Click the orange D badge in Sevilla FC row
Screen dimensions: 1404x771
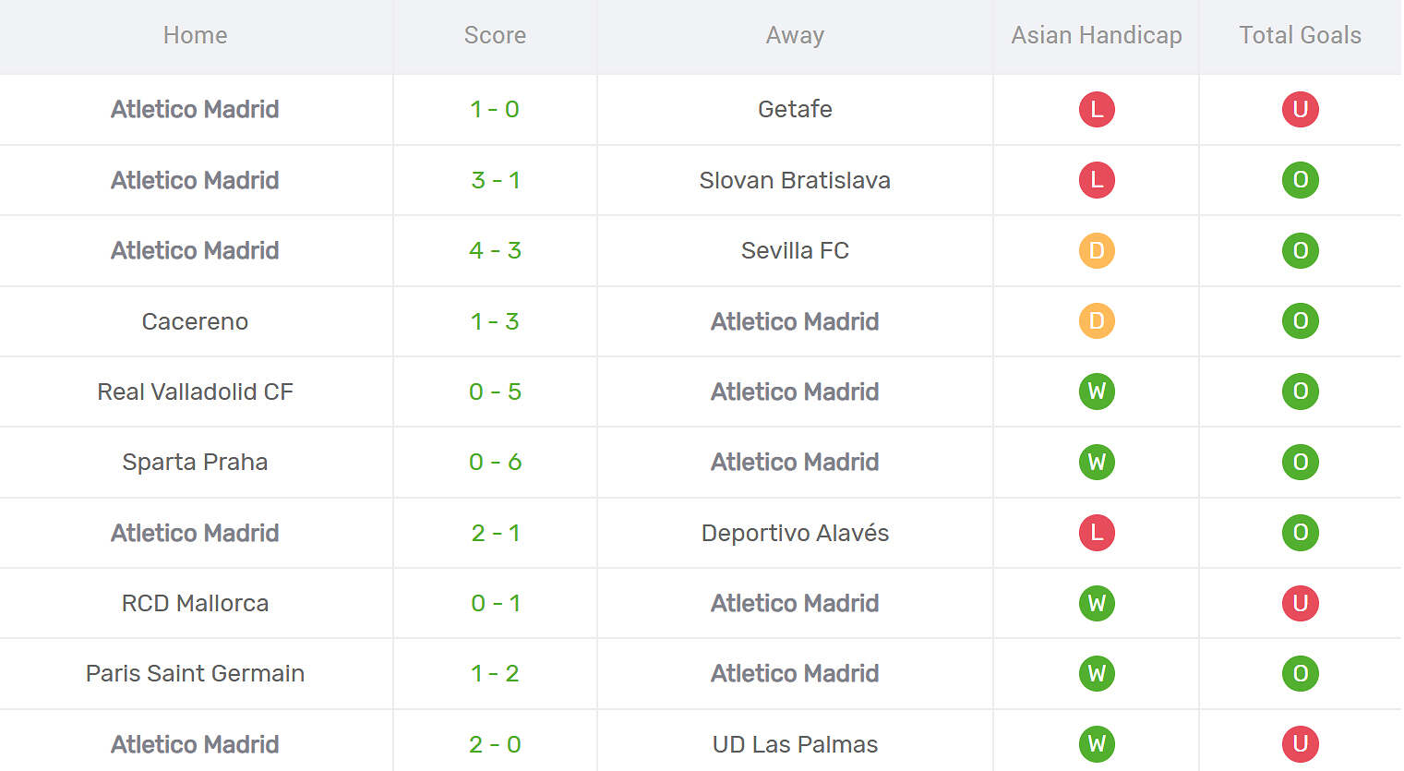[x=1097, y=250]
